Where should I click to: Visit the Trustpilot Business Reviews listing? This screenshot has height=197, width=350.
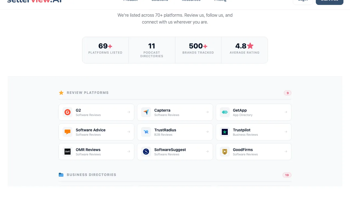click(253, 132)
